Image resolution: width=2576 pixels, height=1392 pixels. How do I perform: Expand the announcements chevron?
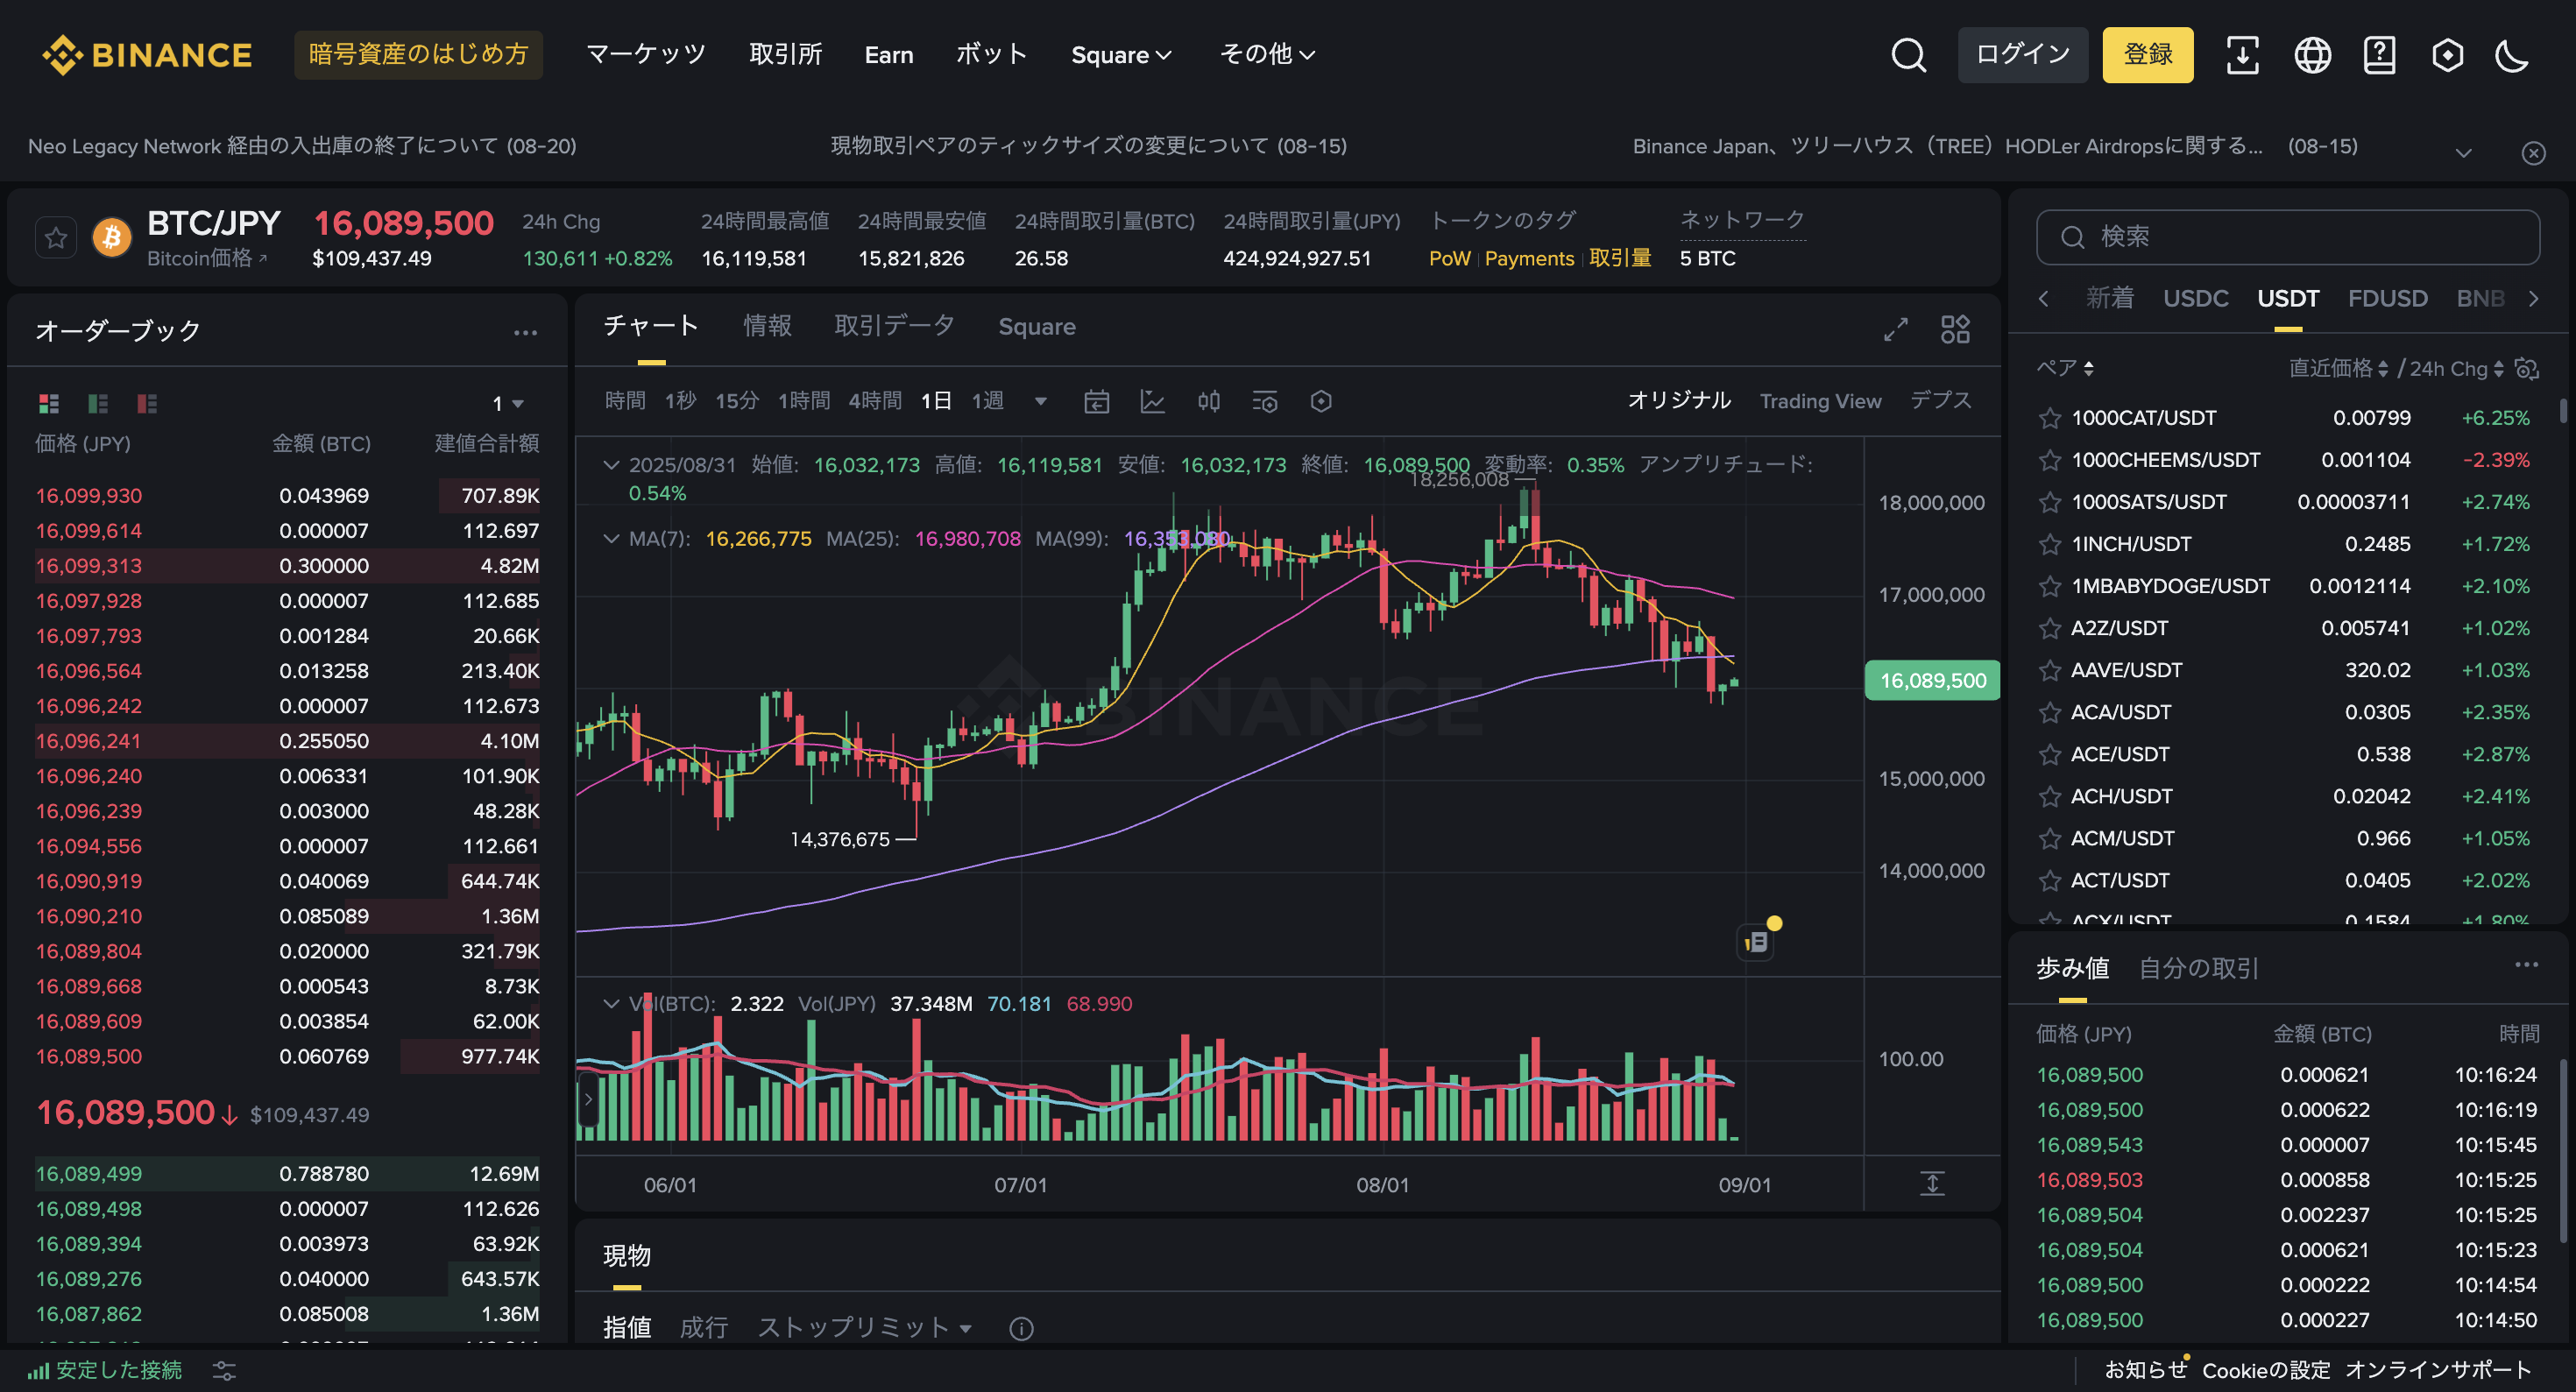[2464, 153]
